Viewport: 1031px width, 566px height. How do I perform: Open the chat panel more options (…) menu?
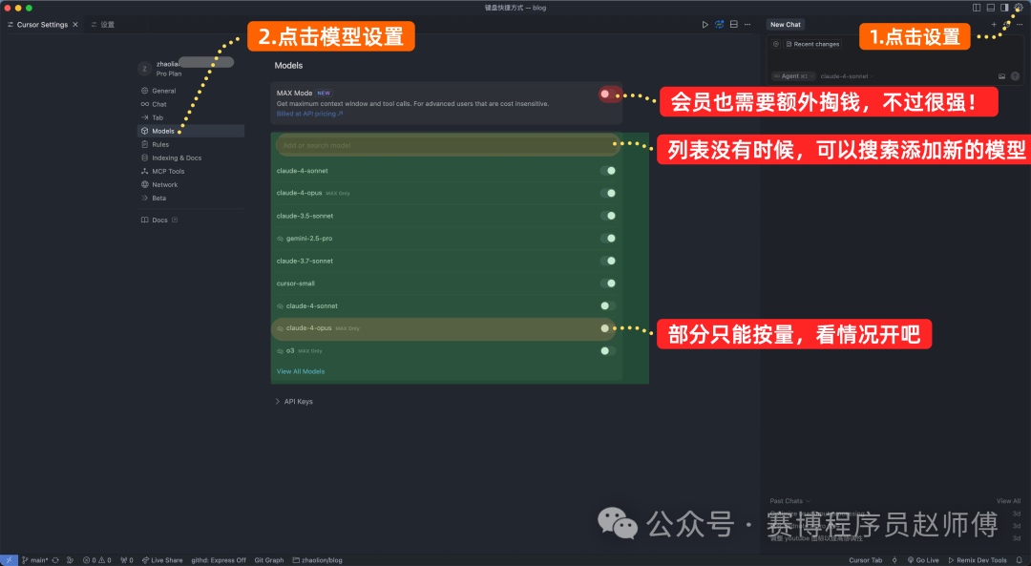1020,24
